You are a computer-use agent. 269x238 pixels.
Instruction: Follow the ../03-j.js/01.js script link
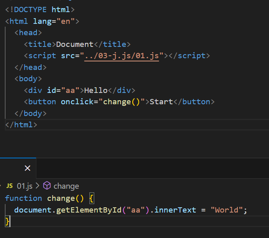click(x=122, y=56)
